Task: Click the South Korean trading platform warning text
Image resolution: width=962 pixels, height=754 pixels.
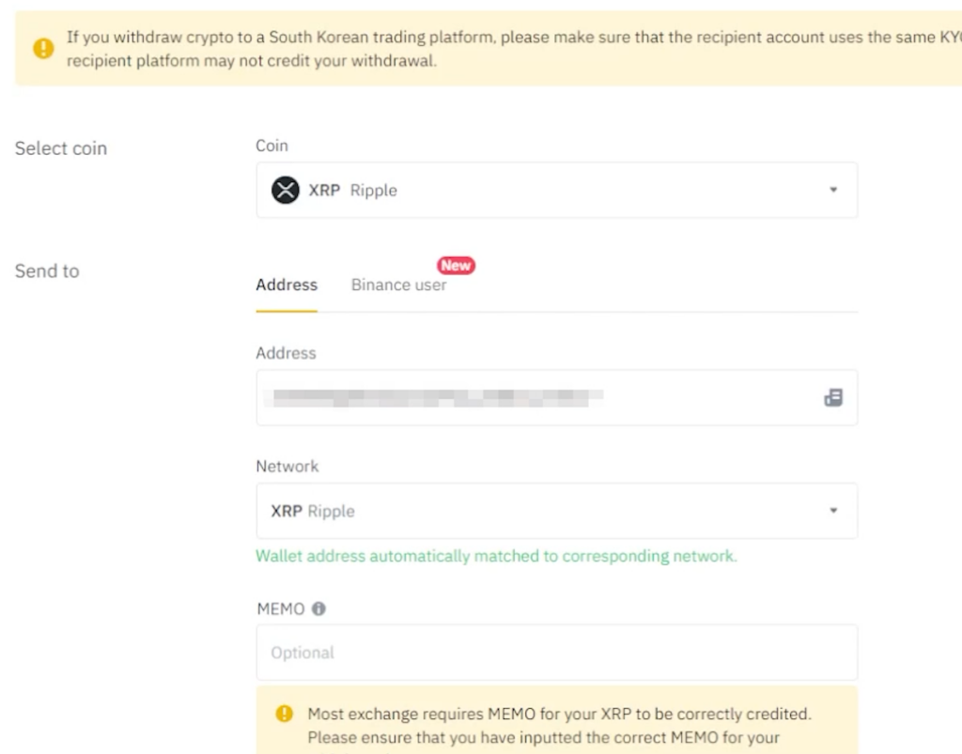Action: coord(514,49)
